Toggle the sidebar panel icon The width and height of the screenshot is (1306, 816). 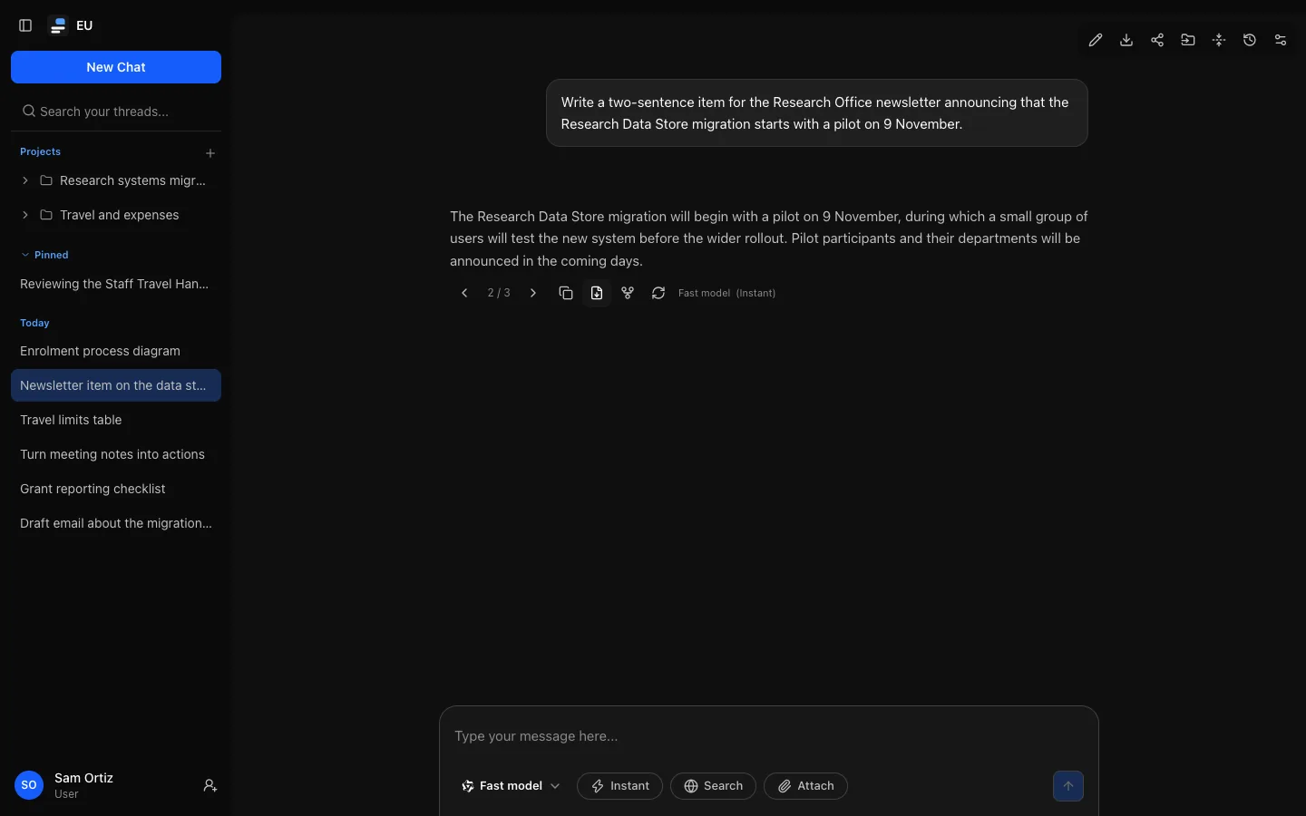pos(25,25)
